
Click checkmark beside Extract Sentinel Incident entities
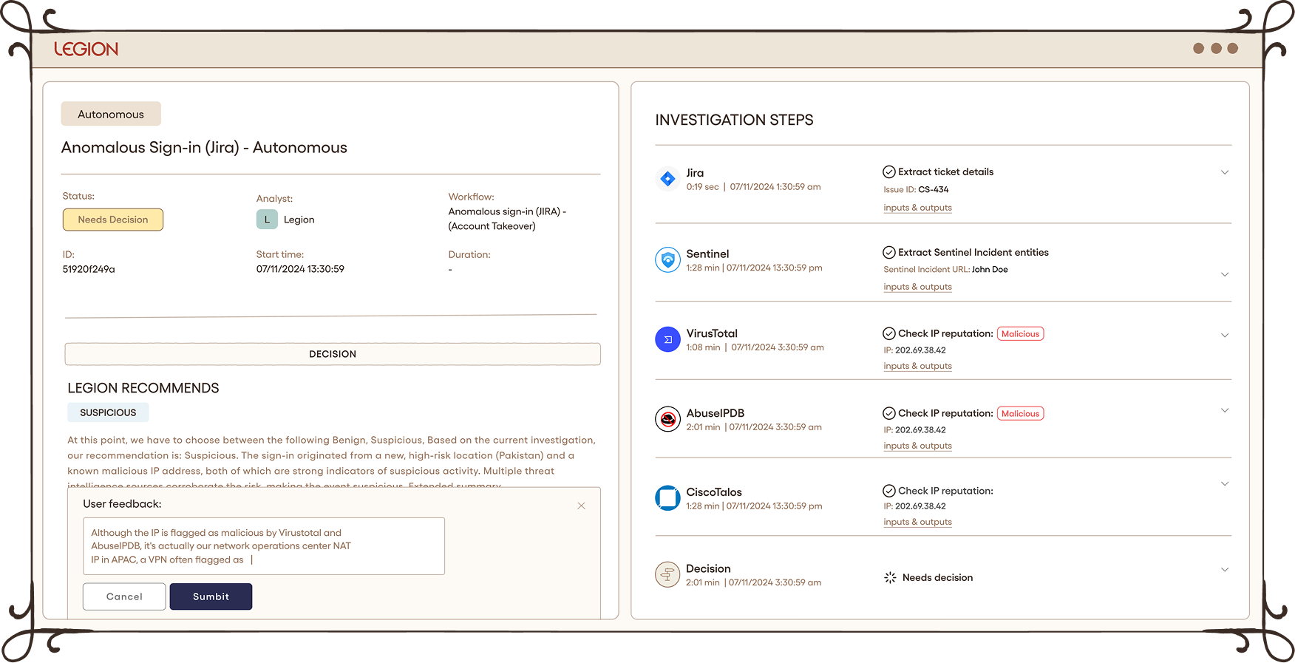pyautogui.click(x=889, y=253)
